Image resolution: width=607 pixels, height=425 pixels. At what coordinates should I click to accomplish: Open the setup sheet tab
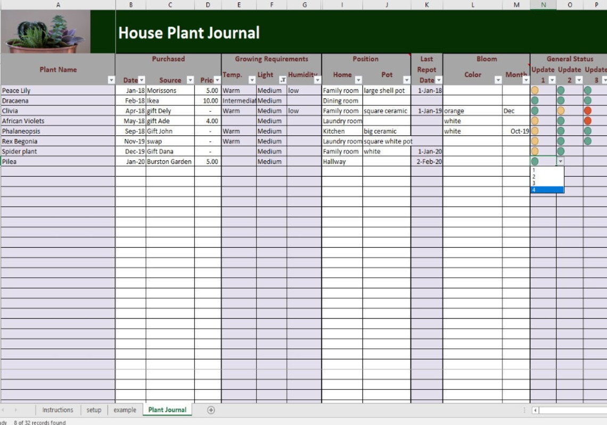[x=94, y=410]
